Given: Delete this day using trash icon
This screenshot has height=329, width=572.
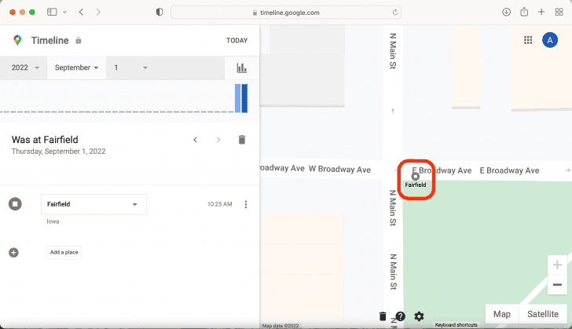Looking at the screenshot, I should 242,140.
